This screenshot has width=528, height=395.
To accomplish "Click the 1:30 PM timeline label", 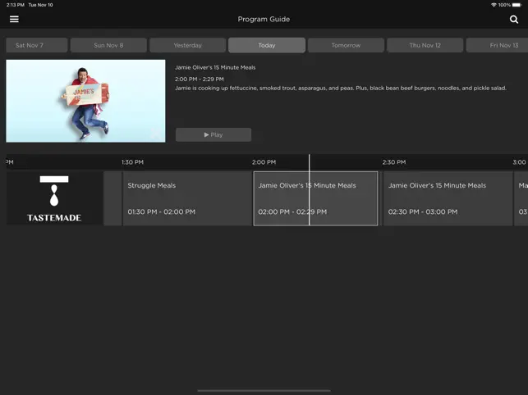I will tap(132, 162).
